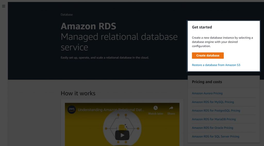Click the Database breadcrumb text

67,15
